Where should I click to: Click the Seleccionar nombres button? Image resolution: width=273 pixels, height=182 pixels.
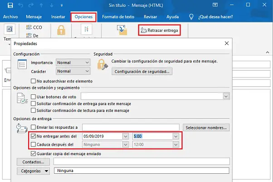tap(207, 127)
